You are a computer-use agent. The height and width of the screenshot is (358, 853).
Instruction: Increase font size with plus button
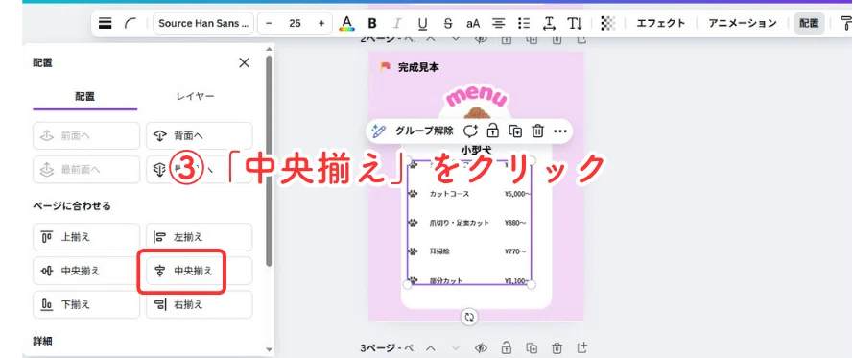coord(321,23)
